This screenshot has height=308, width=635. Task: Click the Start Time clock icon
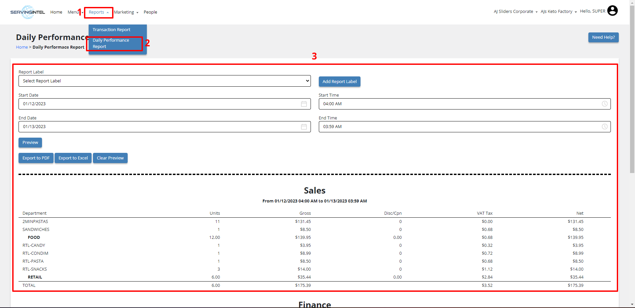point(604,104)
